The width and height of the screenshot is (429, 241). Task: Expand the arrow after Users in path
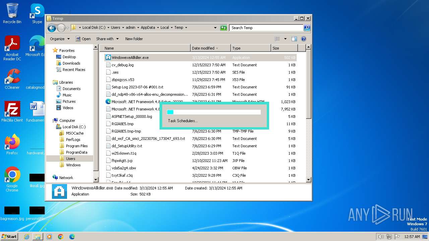(x=123, y=28)
